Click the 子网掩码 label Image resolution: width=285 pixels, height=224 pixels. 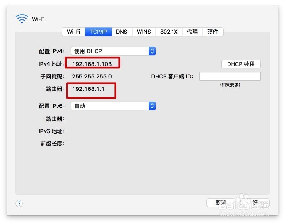(52, 76)
